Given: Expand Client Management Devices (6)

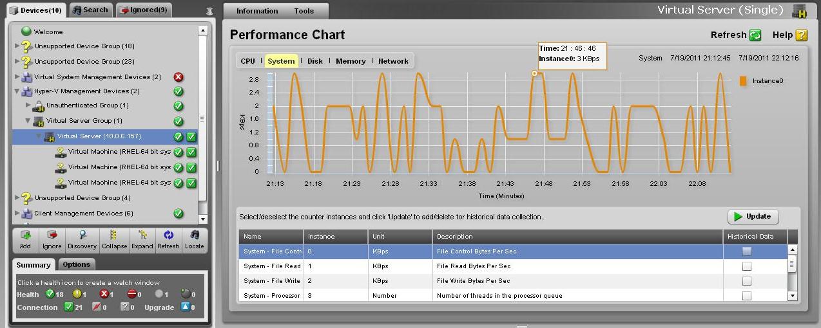Looking at the screenshot, I should click(17, 214).
